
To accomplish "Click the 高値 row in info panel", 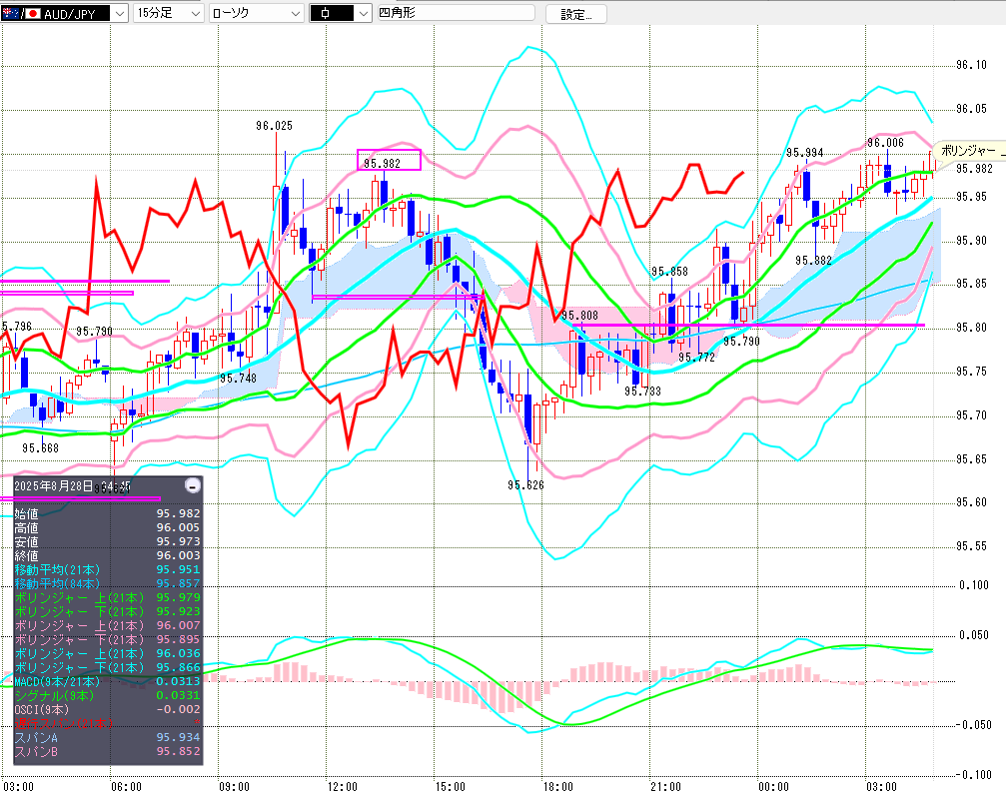I will tap(107, 528).
